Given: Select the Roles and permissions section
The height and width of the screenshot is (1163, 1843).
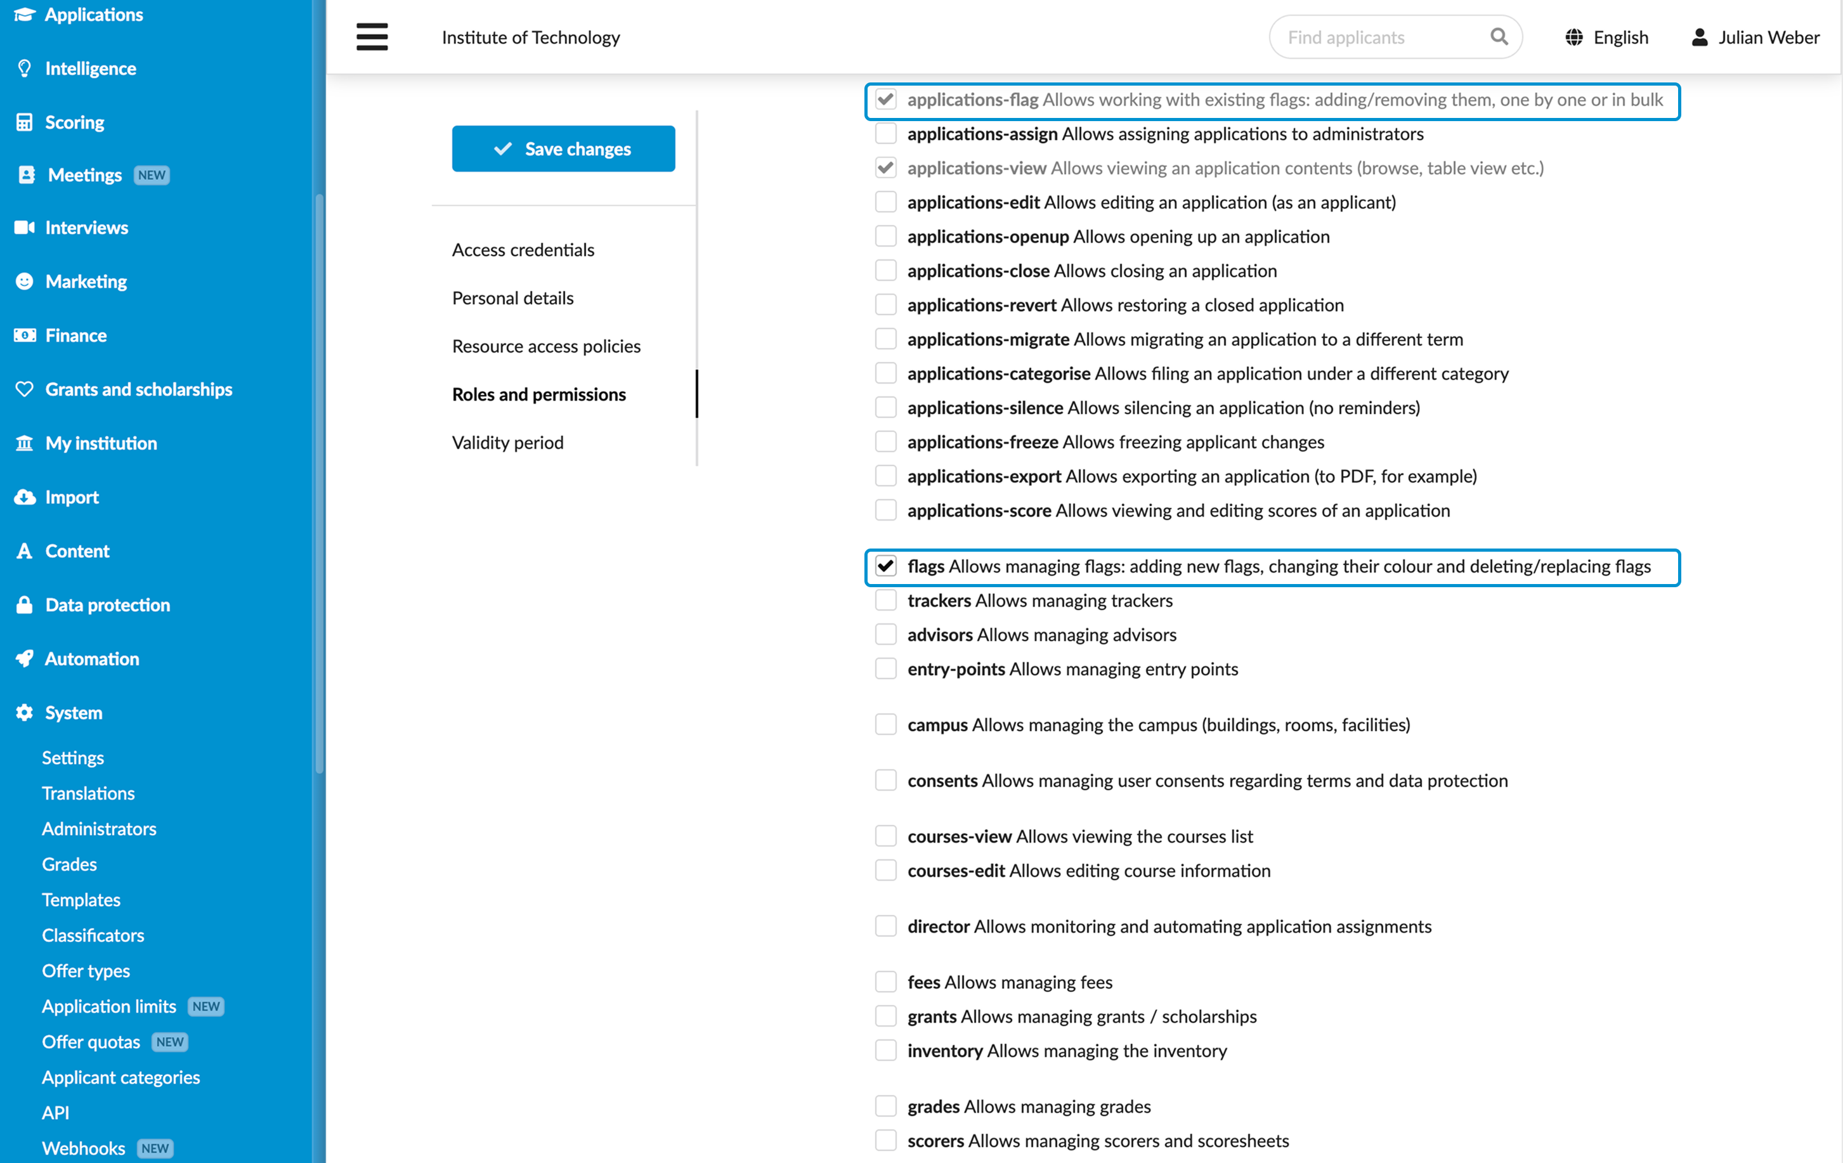Looking at the screenshot, I should (x=539, y=395).
